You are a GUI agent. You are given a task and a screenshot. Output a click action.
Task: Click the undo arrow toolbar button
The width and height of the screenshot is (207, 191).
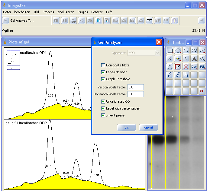[82, 21]
